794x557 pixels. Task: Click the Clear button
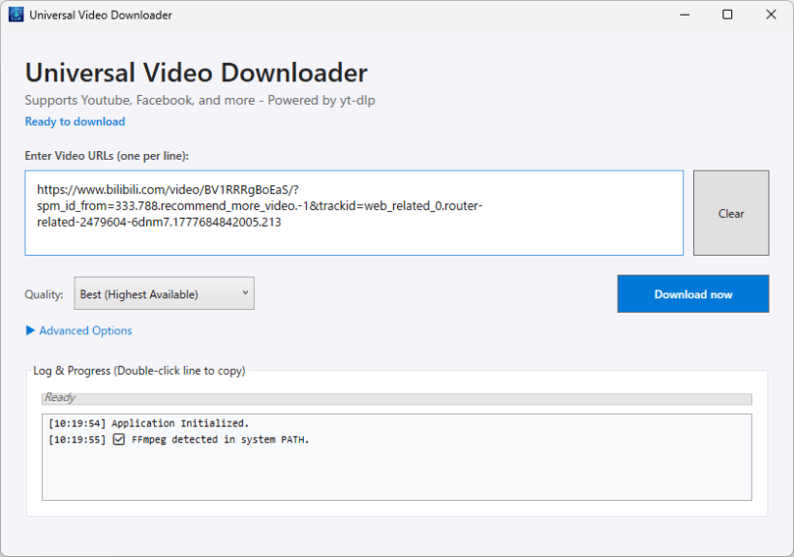click(x=731, y=213)
